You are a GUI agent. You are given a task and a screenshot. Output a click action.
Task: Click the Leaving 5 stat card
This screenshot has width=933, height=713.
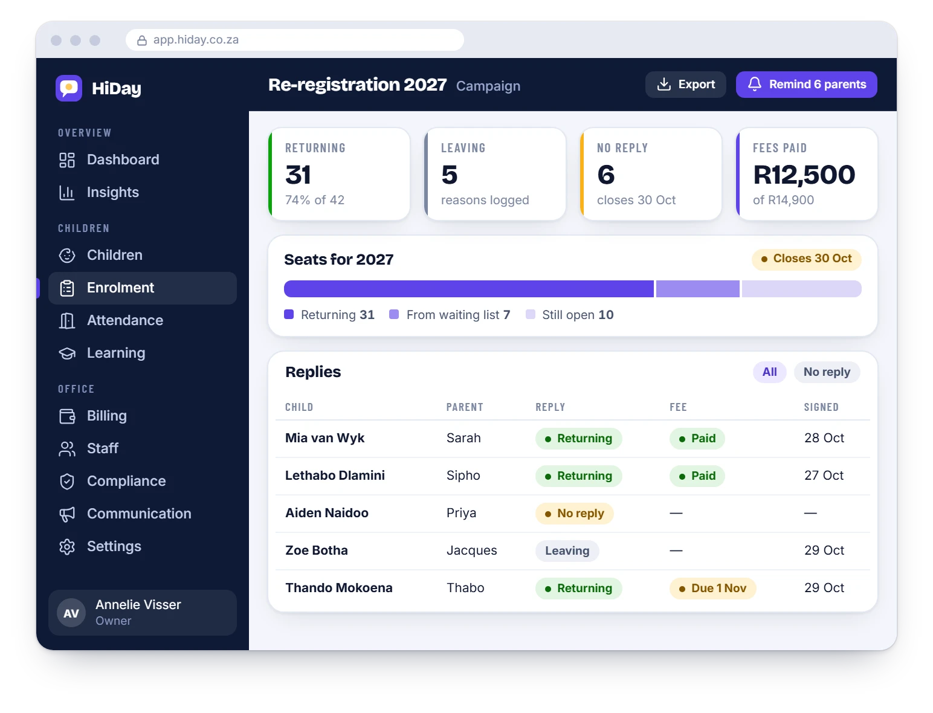[496, 174]
